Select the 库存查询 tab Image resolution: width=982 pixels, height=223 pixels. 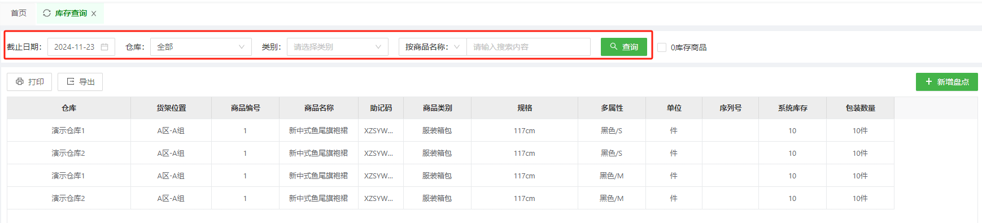pyautogui.click(x=71, y=13)
